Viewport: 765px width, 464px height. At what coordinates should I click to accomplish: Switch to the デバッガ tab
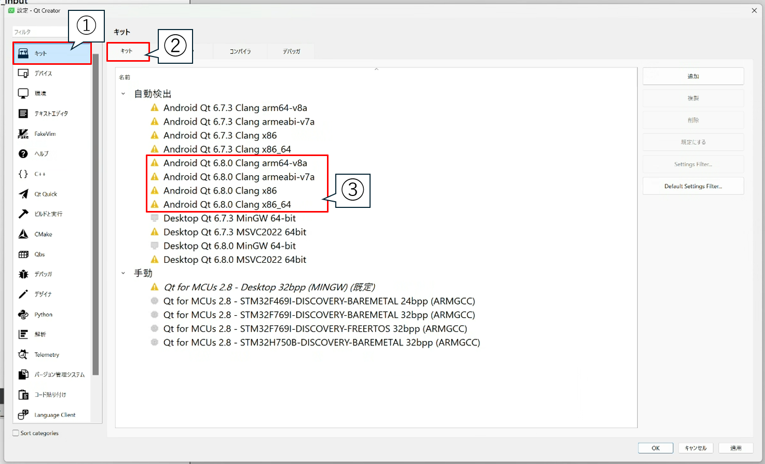(291, 51)
